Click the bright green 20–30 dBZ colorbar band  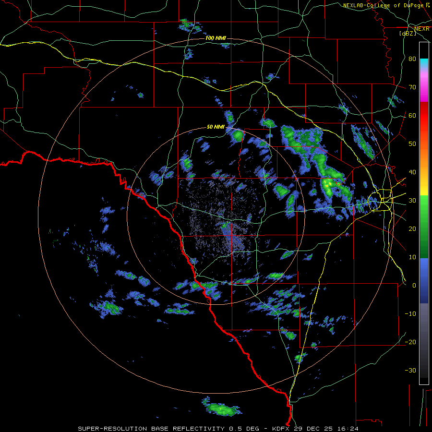[x=424, y=212]
